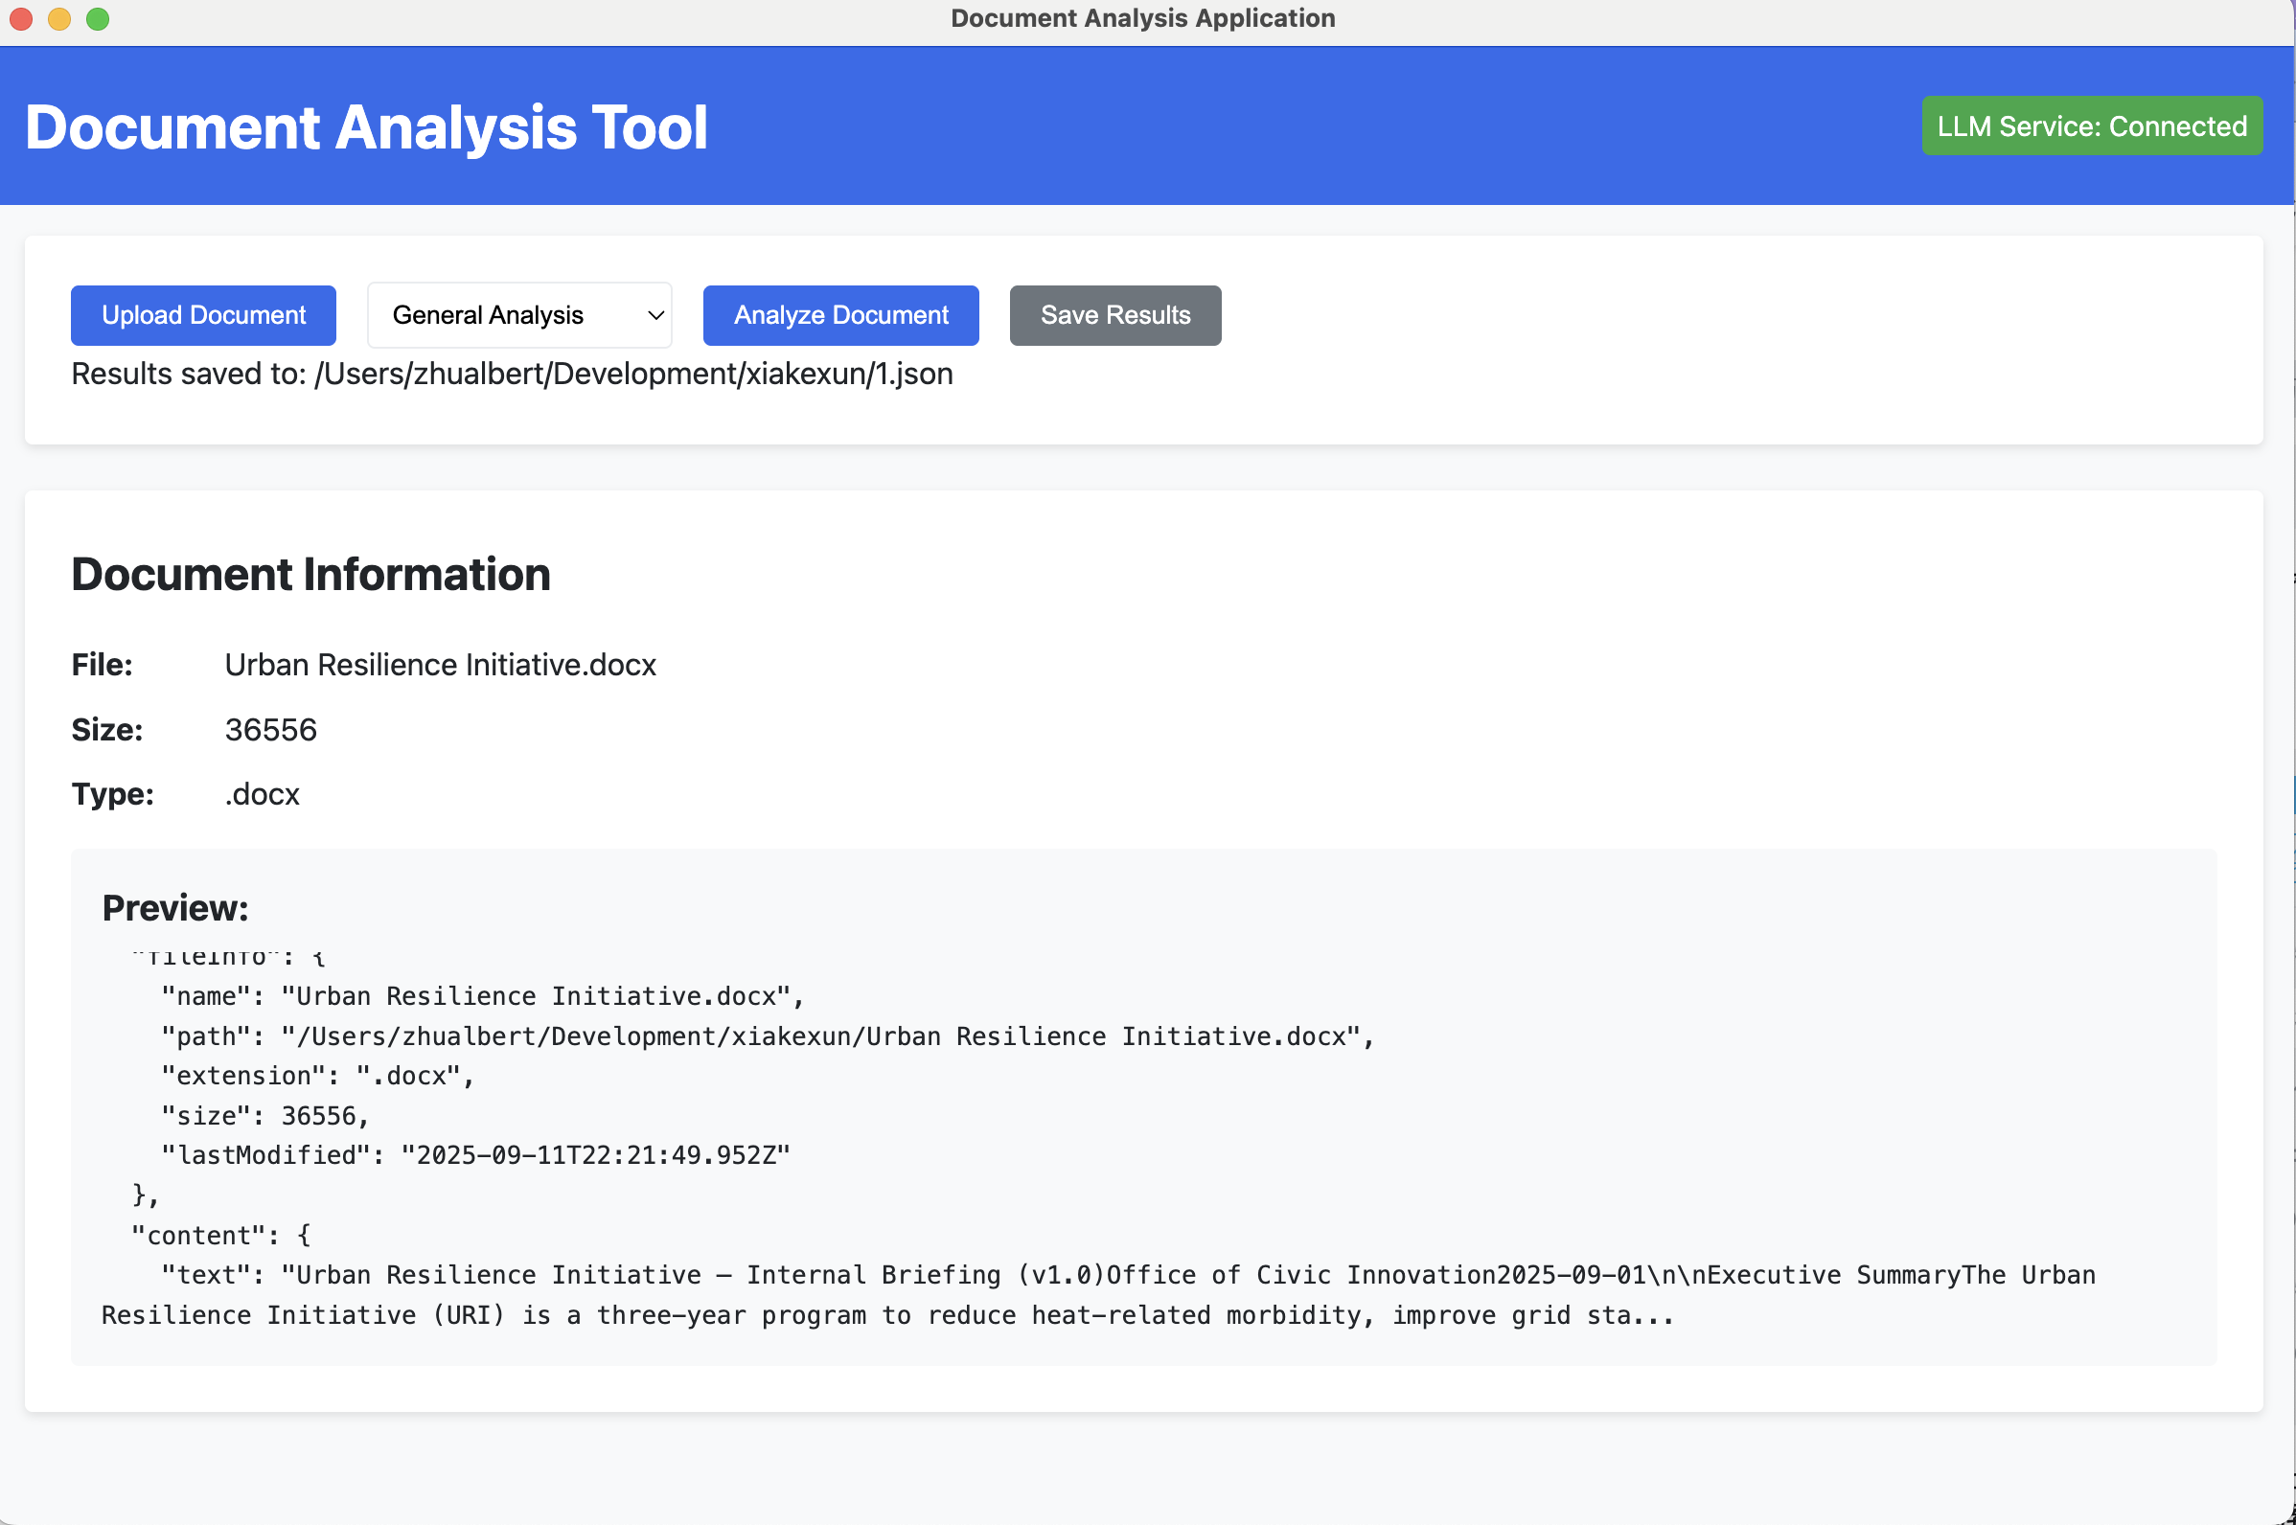This screenshot has width=2296, height=1525.
Task: Click the green fullscreen window button
Action: click(x=99, y=18)
